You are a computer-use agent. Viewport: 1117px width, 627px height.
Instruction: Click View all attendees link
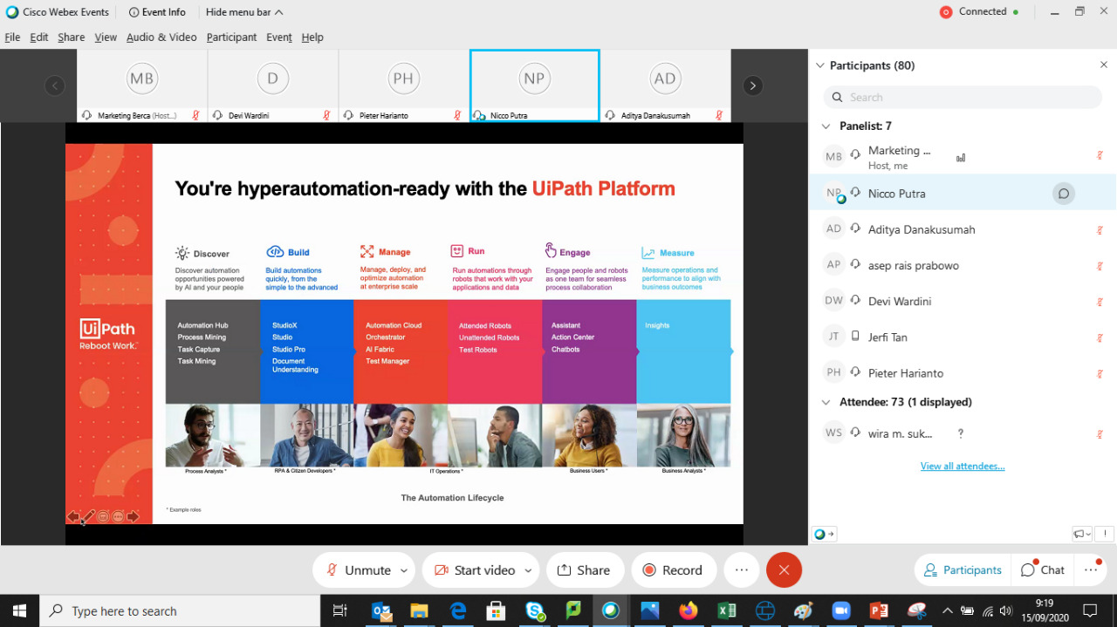(963, 467)
